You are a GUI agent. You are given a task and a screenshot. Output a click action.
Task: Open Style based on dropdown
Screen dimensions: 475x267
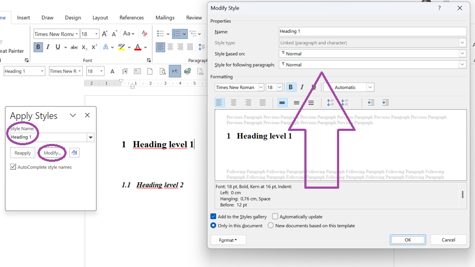point(462,53)
